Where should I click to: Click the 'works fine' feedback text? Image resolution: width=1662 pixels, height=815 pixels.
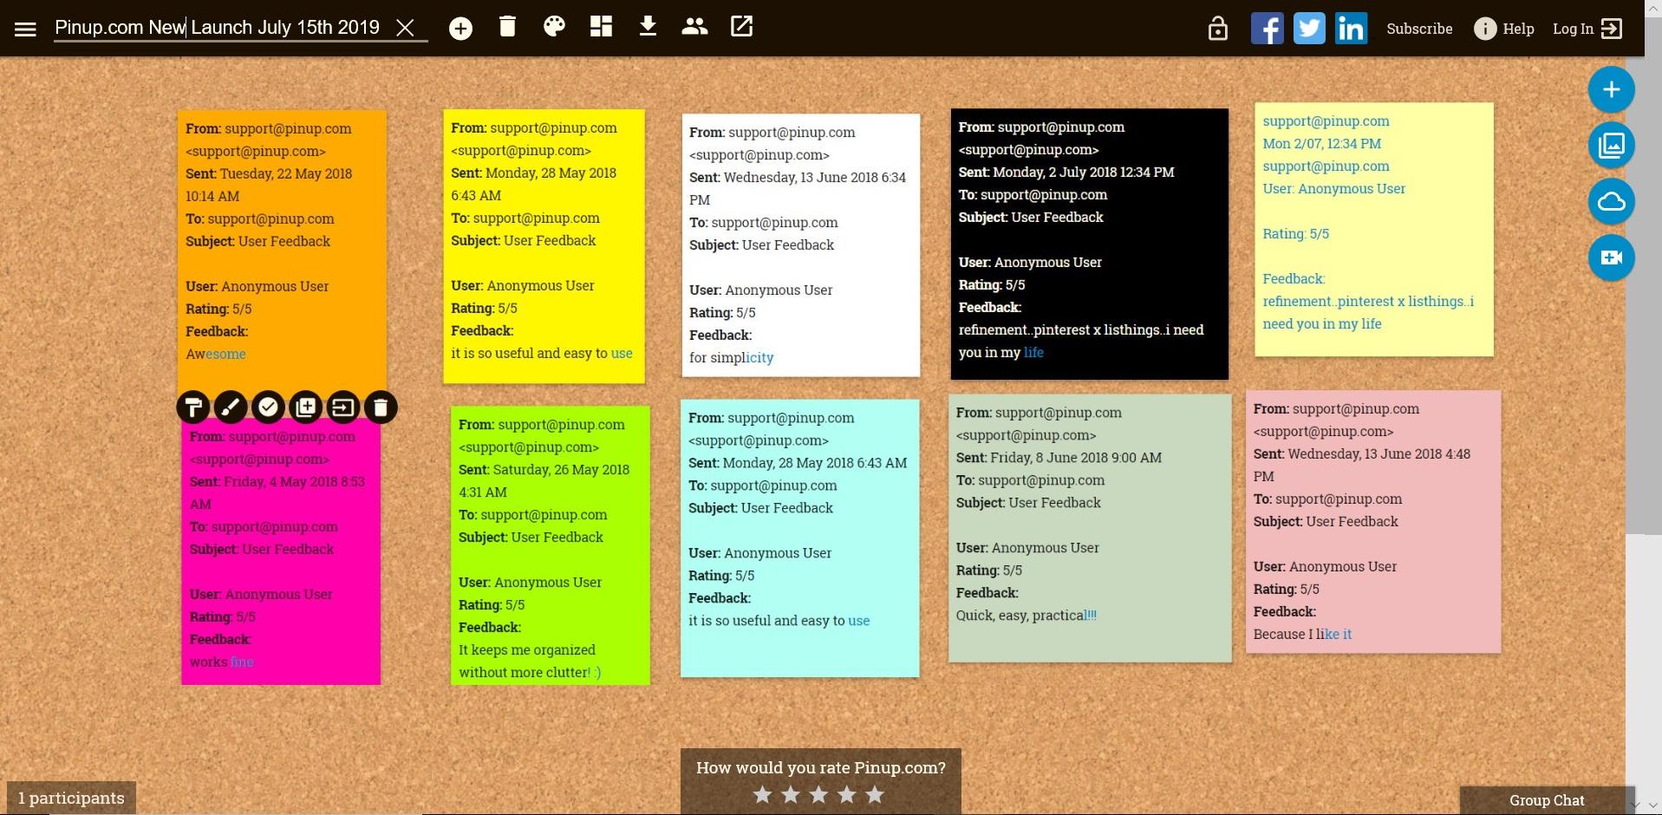pyautogui.click(x=222, y=662)
